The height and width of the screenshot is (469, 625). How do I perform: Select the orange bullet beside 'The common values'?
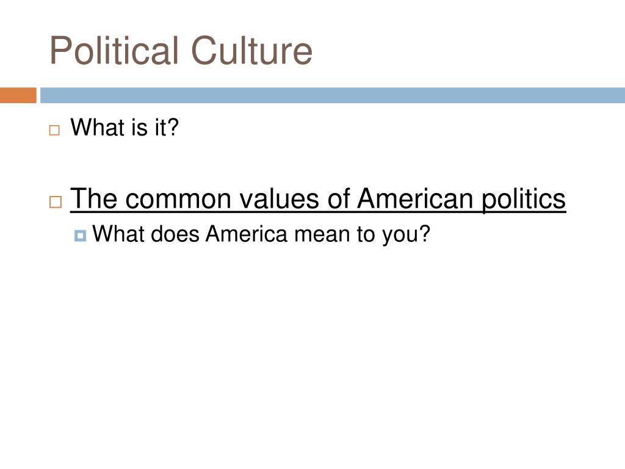tap(56, 202)
